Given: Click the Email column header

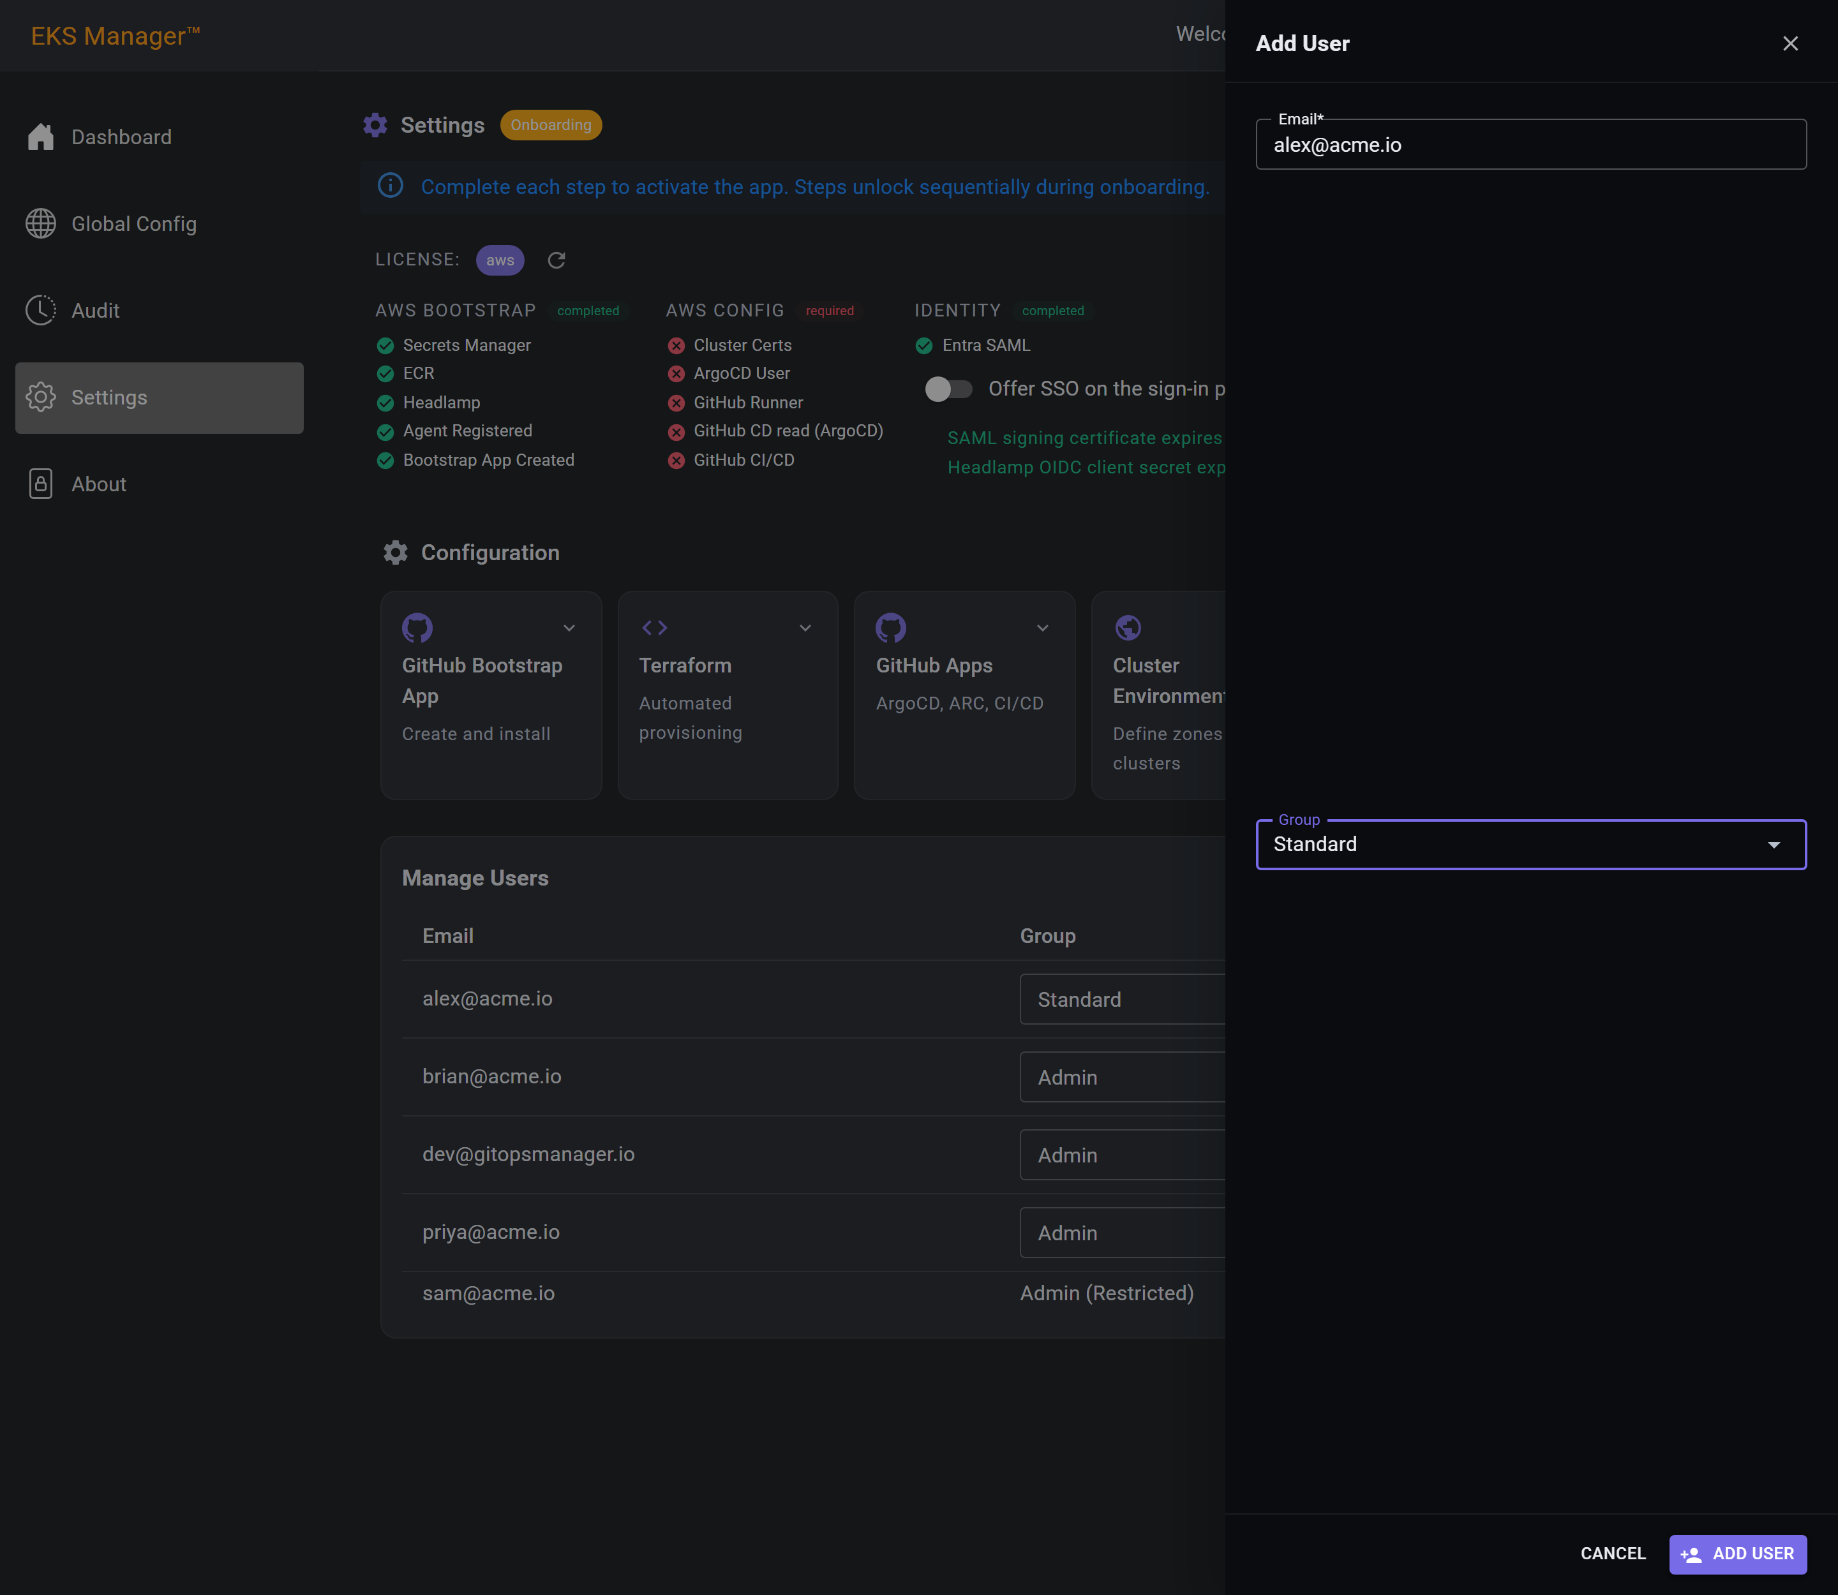Looking at the screenshot, I should 448,937.
